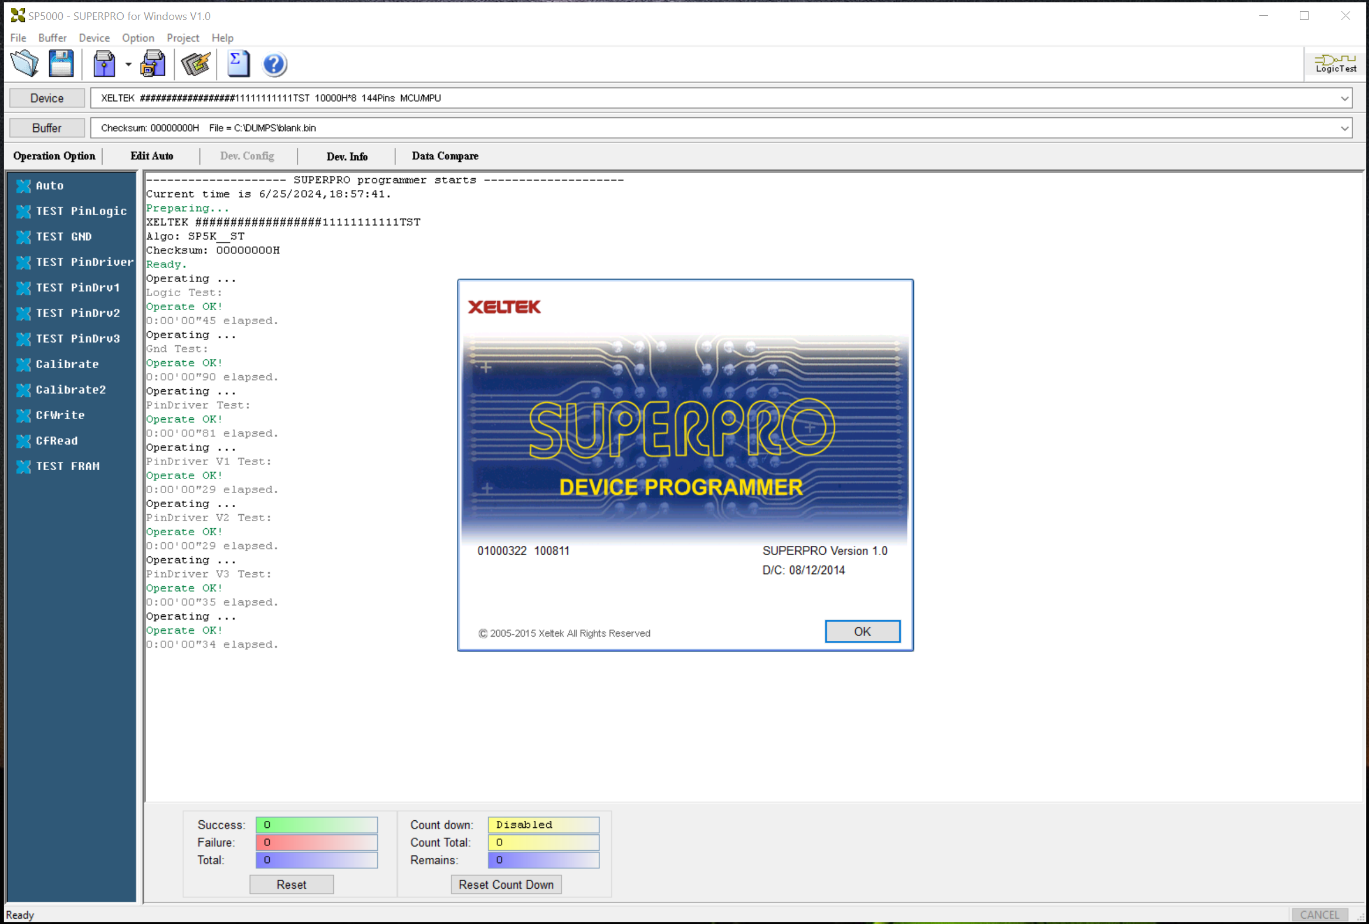This screenshot has height=924, width=1369.
Task: Click the Auto operation icon
Action: (23, 186)
